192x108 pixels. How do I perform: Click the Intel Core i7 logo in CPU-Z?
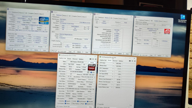click(44, 20)
